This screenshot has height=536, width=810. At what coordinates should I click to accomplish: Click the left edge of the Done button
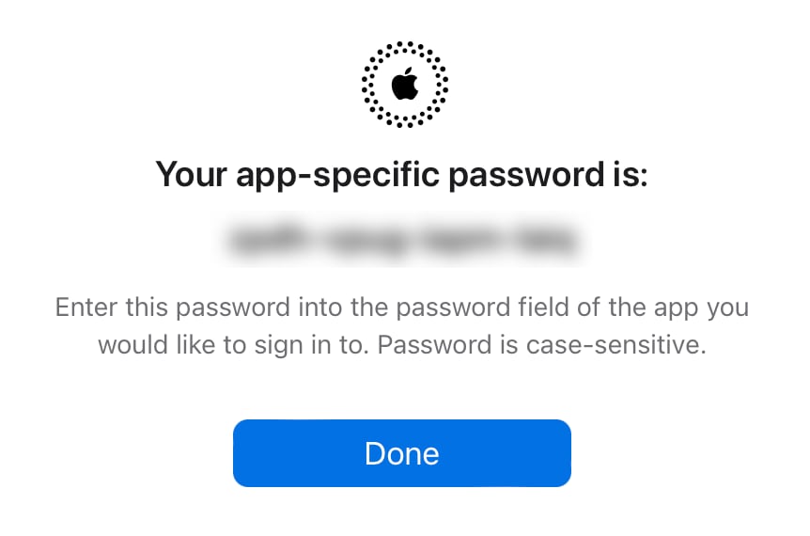(242, 453)
